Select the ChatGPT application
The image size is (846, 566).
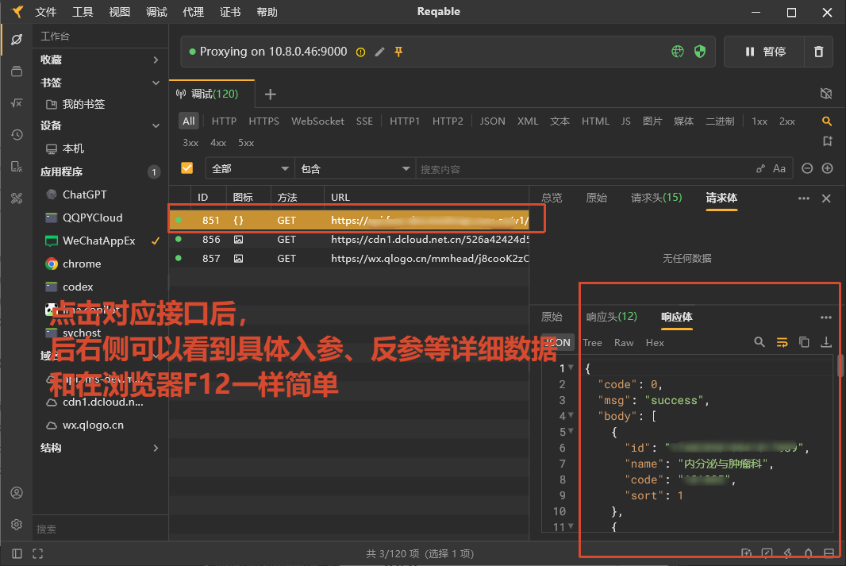(x=85, y=194)
